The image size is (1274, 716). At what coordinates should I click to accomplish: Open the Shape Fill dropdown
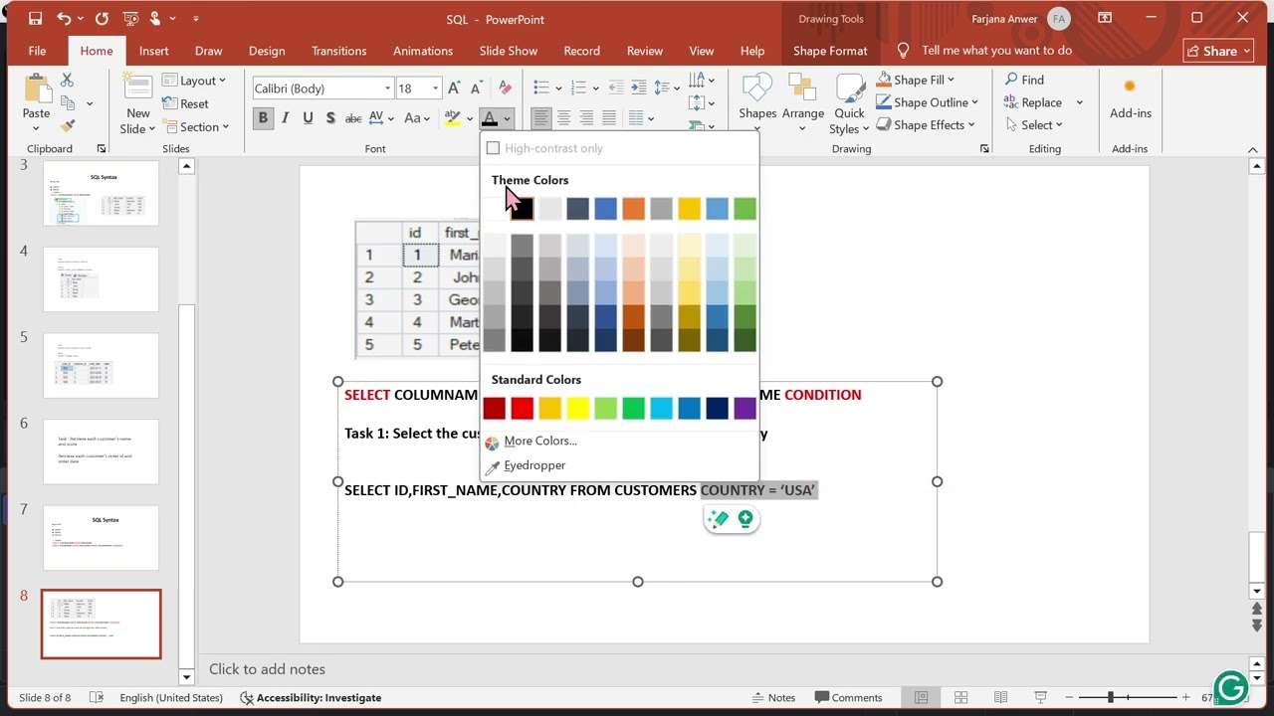point(915,80)
